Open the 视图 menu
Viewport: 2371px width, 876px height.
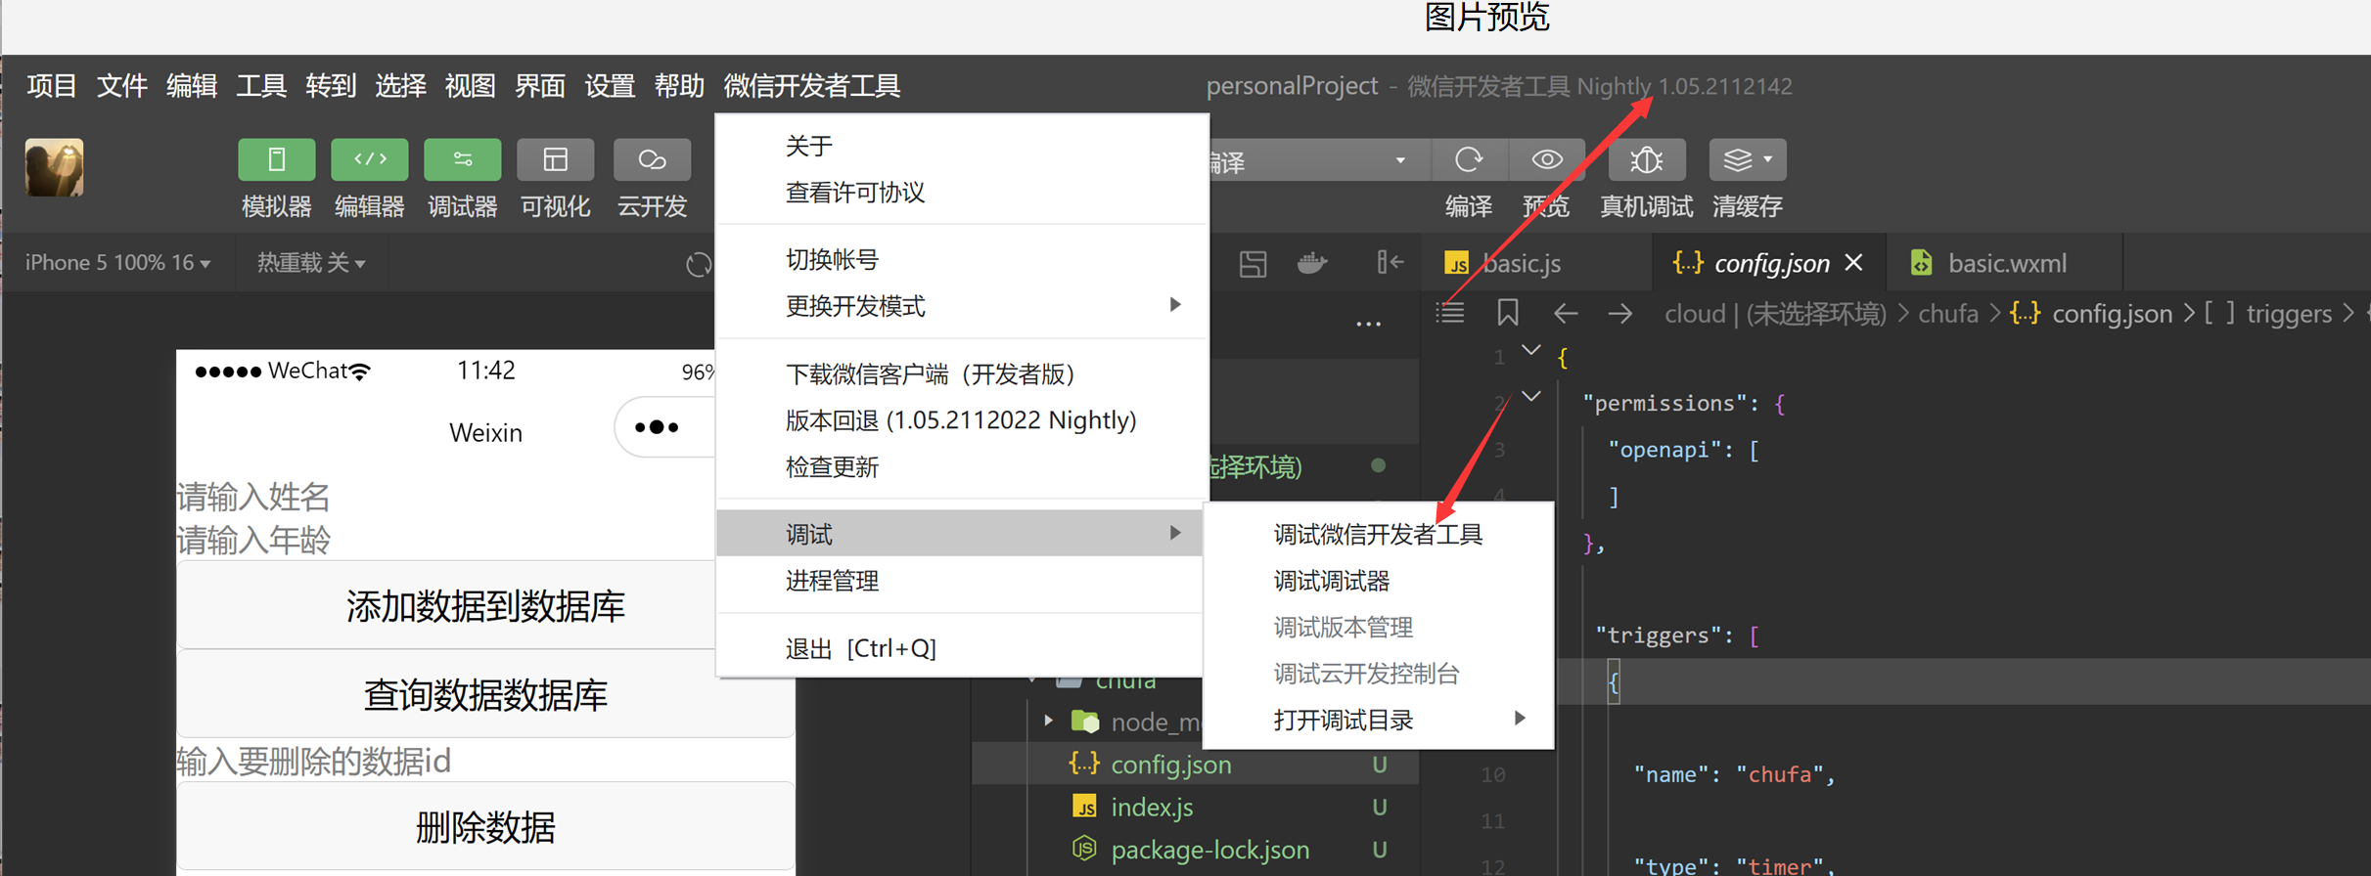470,86
